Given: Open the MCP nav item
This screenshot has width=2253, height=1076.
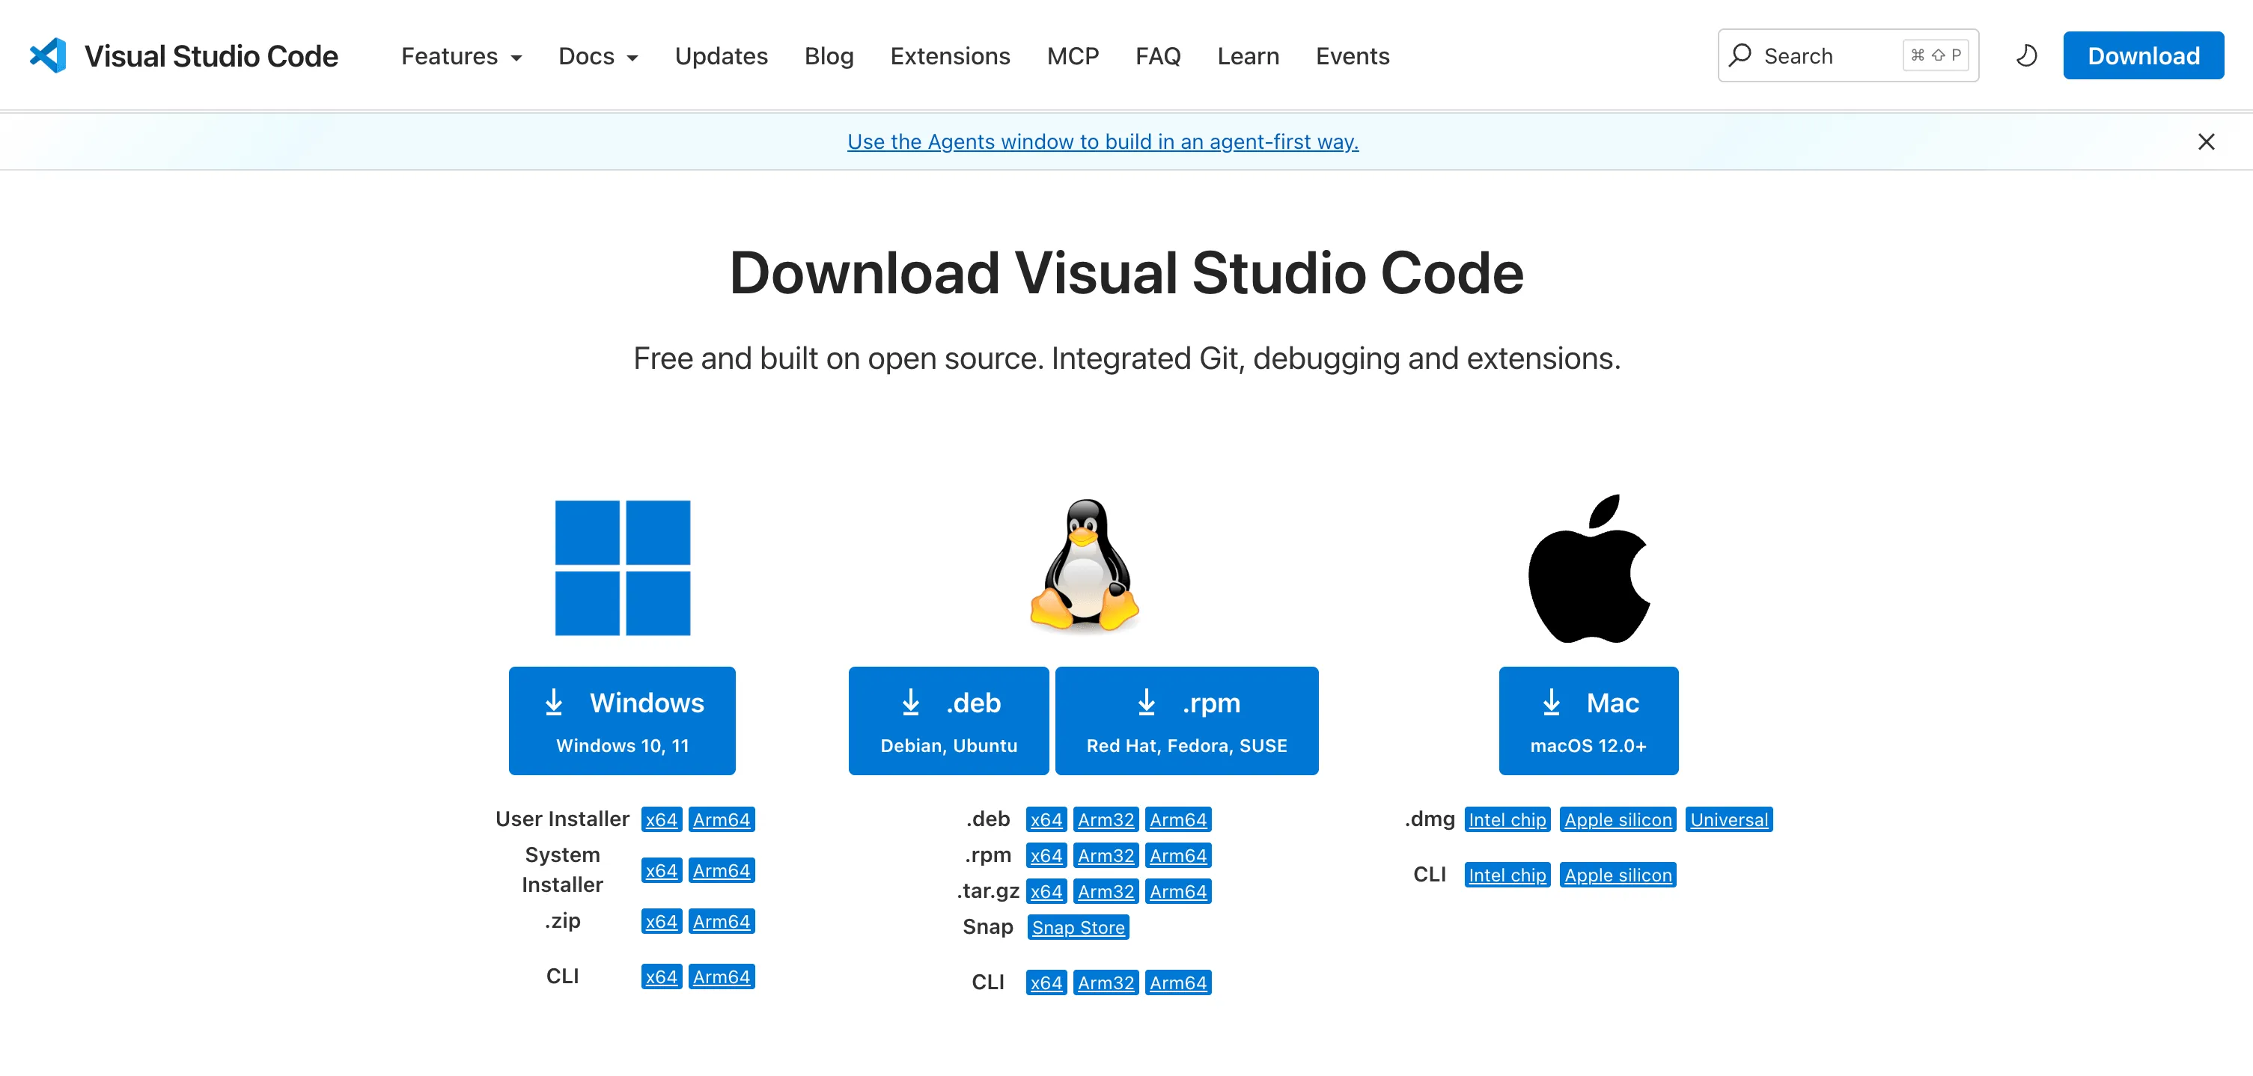Looking at the screenshot, I should (x=1073, y=56).
